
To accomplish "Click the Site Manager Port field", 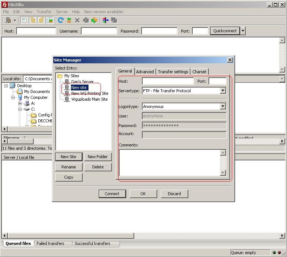I will click(x=218, y=81).
